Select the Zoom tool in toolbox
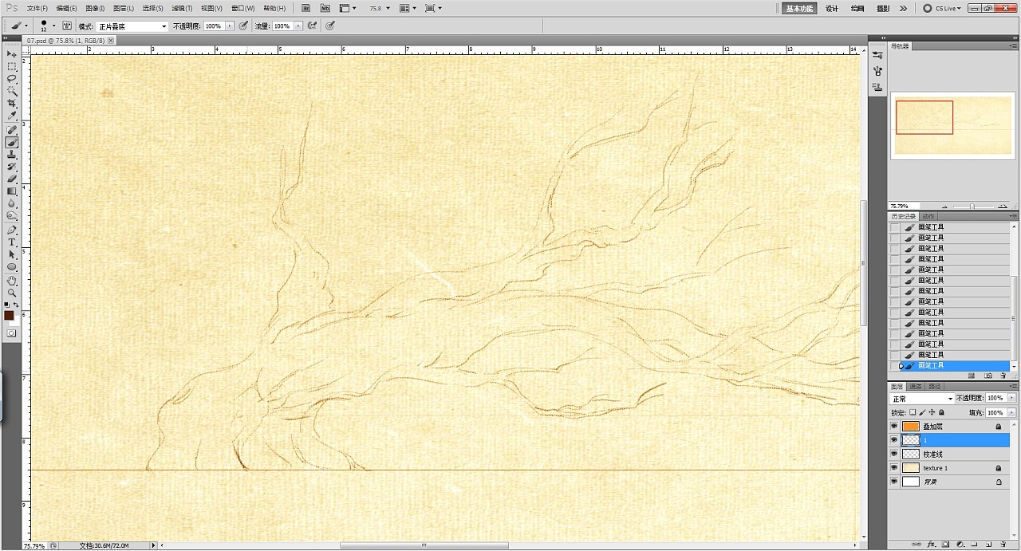The image size is (1021, 551). [12, 293]
